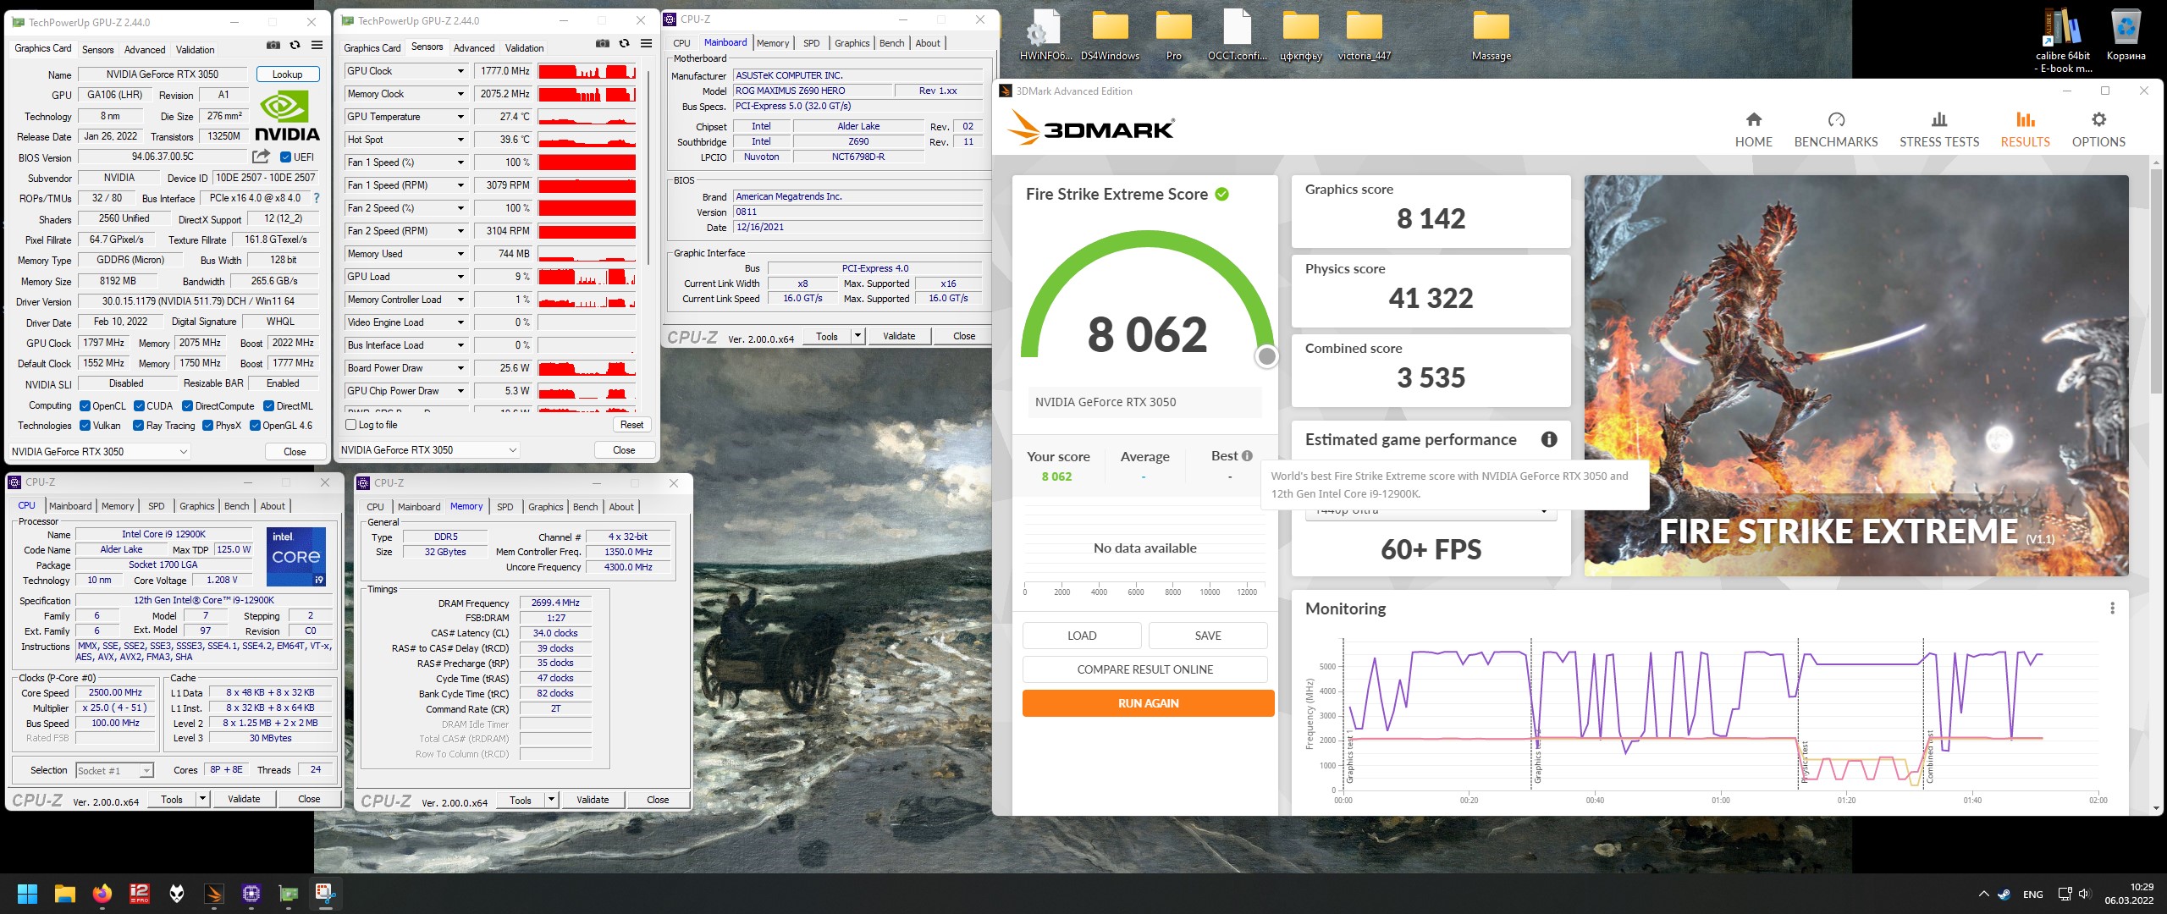This screenshot has width=2167, height=914.
Task: Click LOAD in 3DMark results
Action: (1081, 636)
